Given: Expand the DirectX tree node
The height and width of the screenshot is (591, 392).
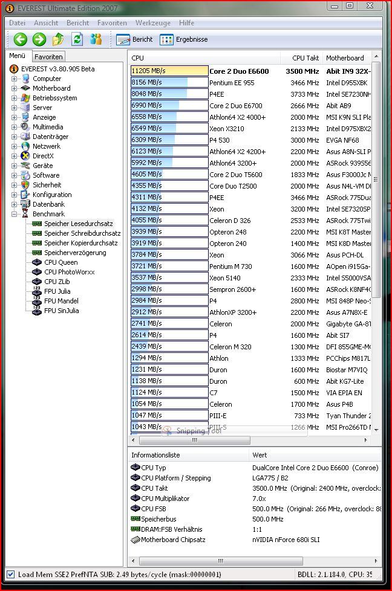Looking at the screenshot, I should tap(14, 156).
